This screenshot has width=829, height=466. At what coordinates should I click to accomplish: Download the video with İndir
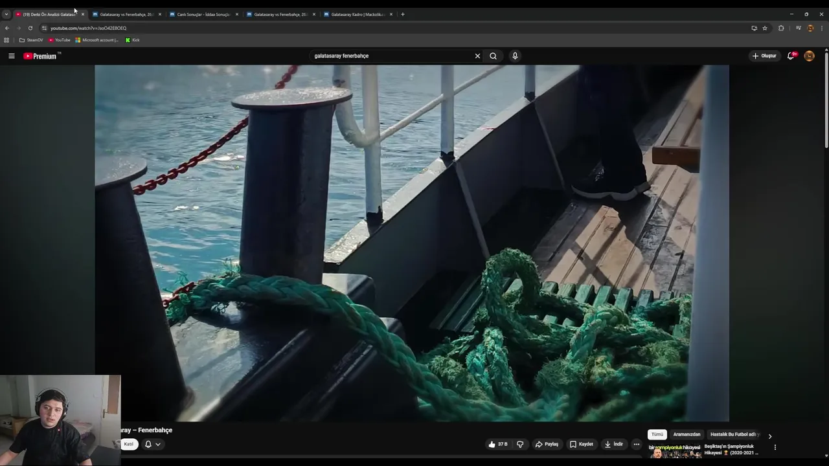tap(614, 444)
